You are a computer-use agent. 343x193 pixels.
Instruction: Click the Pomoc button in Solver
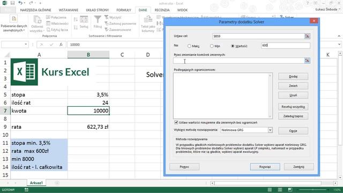pos(184,167)
